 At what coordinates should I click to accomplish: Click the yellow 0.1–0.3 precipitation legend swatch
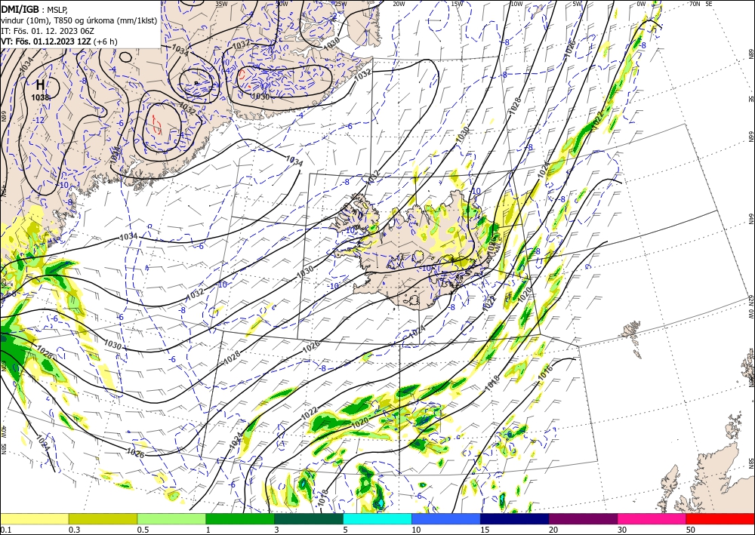coord(34,518)
